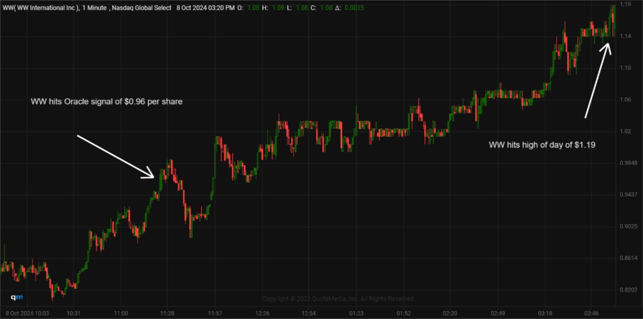The height and width of the screenshot is (319, 643).
Task: Click the '1 Minute' interval label
Action: point(96,8)
